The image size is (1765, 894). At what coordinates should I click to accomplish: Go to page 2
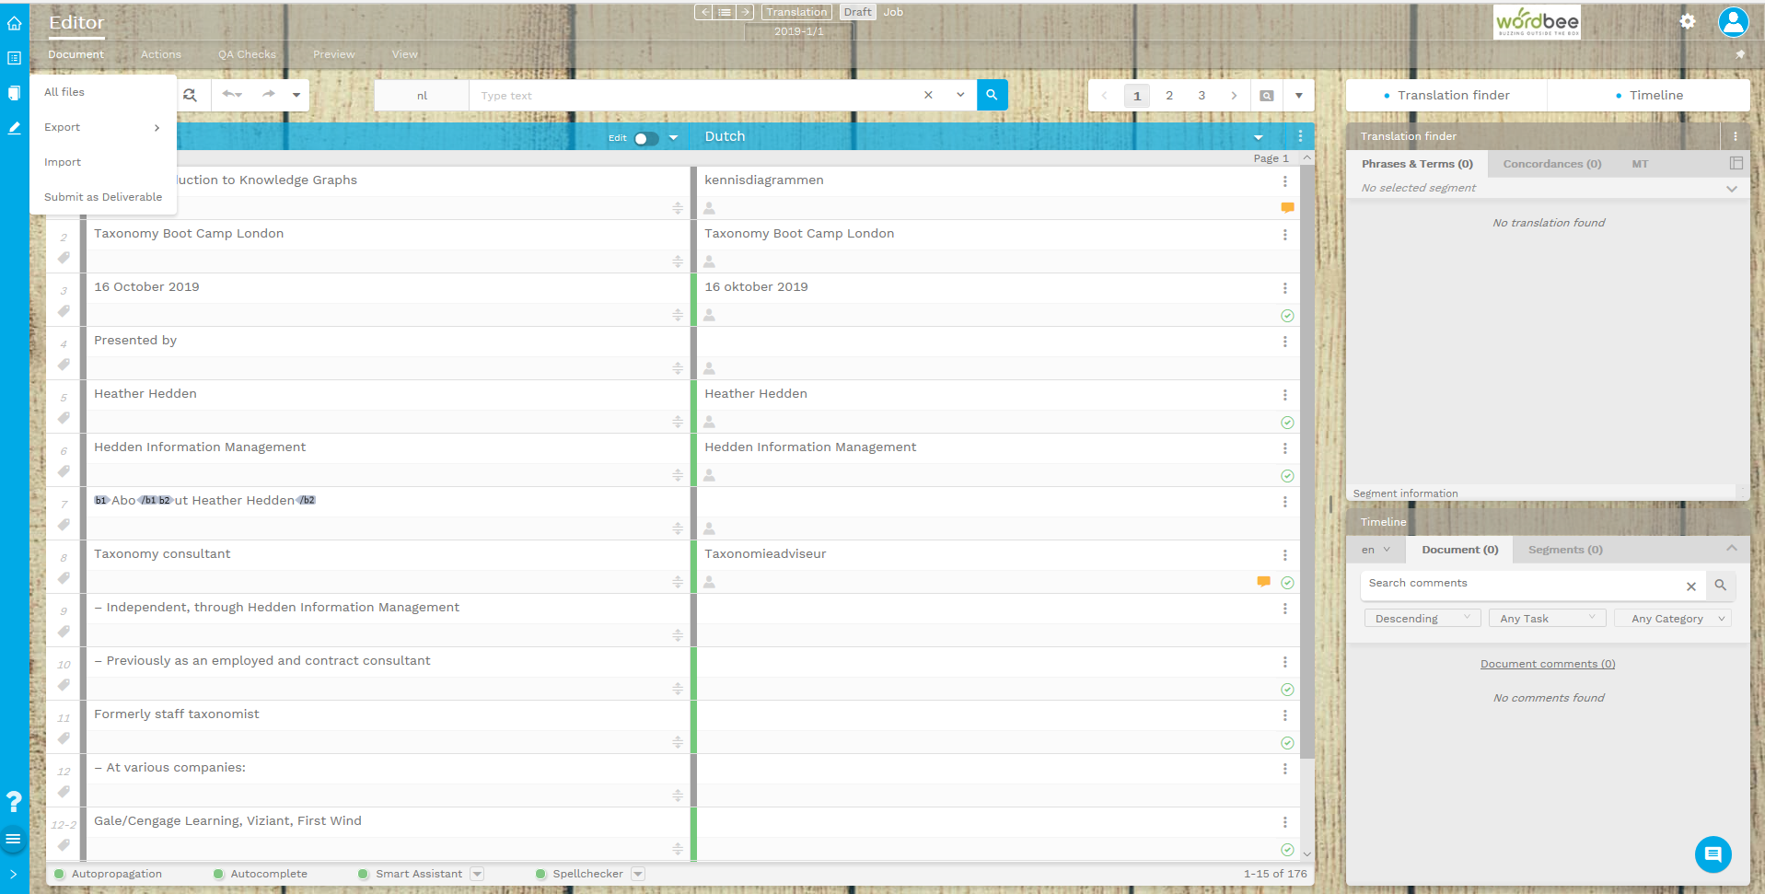[x=1169, y=96]
